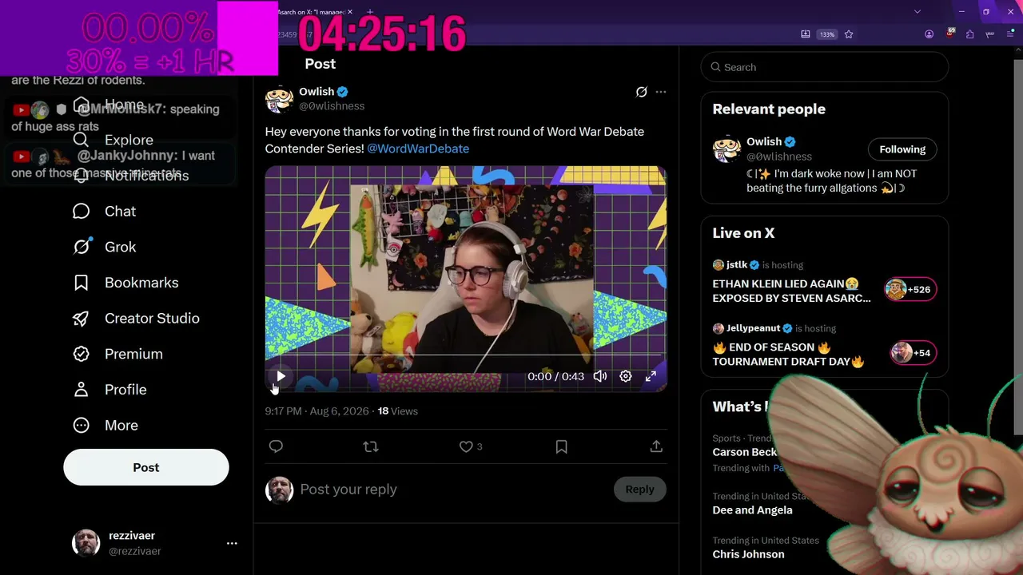
Task: Open the browser account icon
Action: [929, 34]
